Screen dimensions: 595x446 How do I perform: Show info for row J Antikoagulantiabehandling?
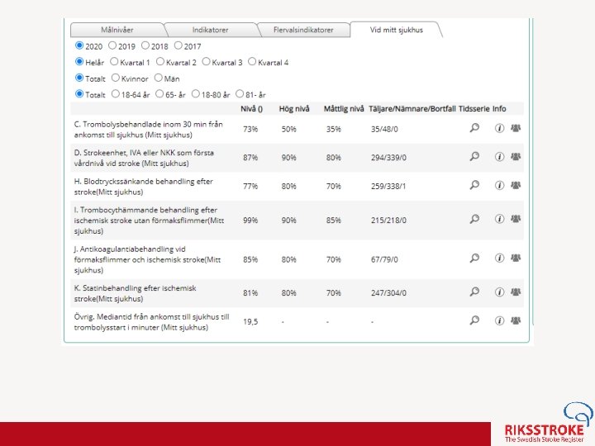click(x=499, y=259)
